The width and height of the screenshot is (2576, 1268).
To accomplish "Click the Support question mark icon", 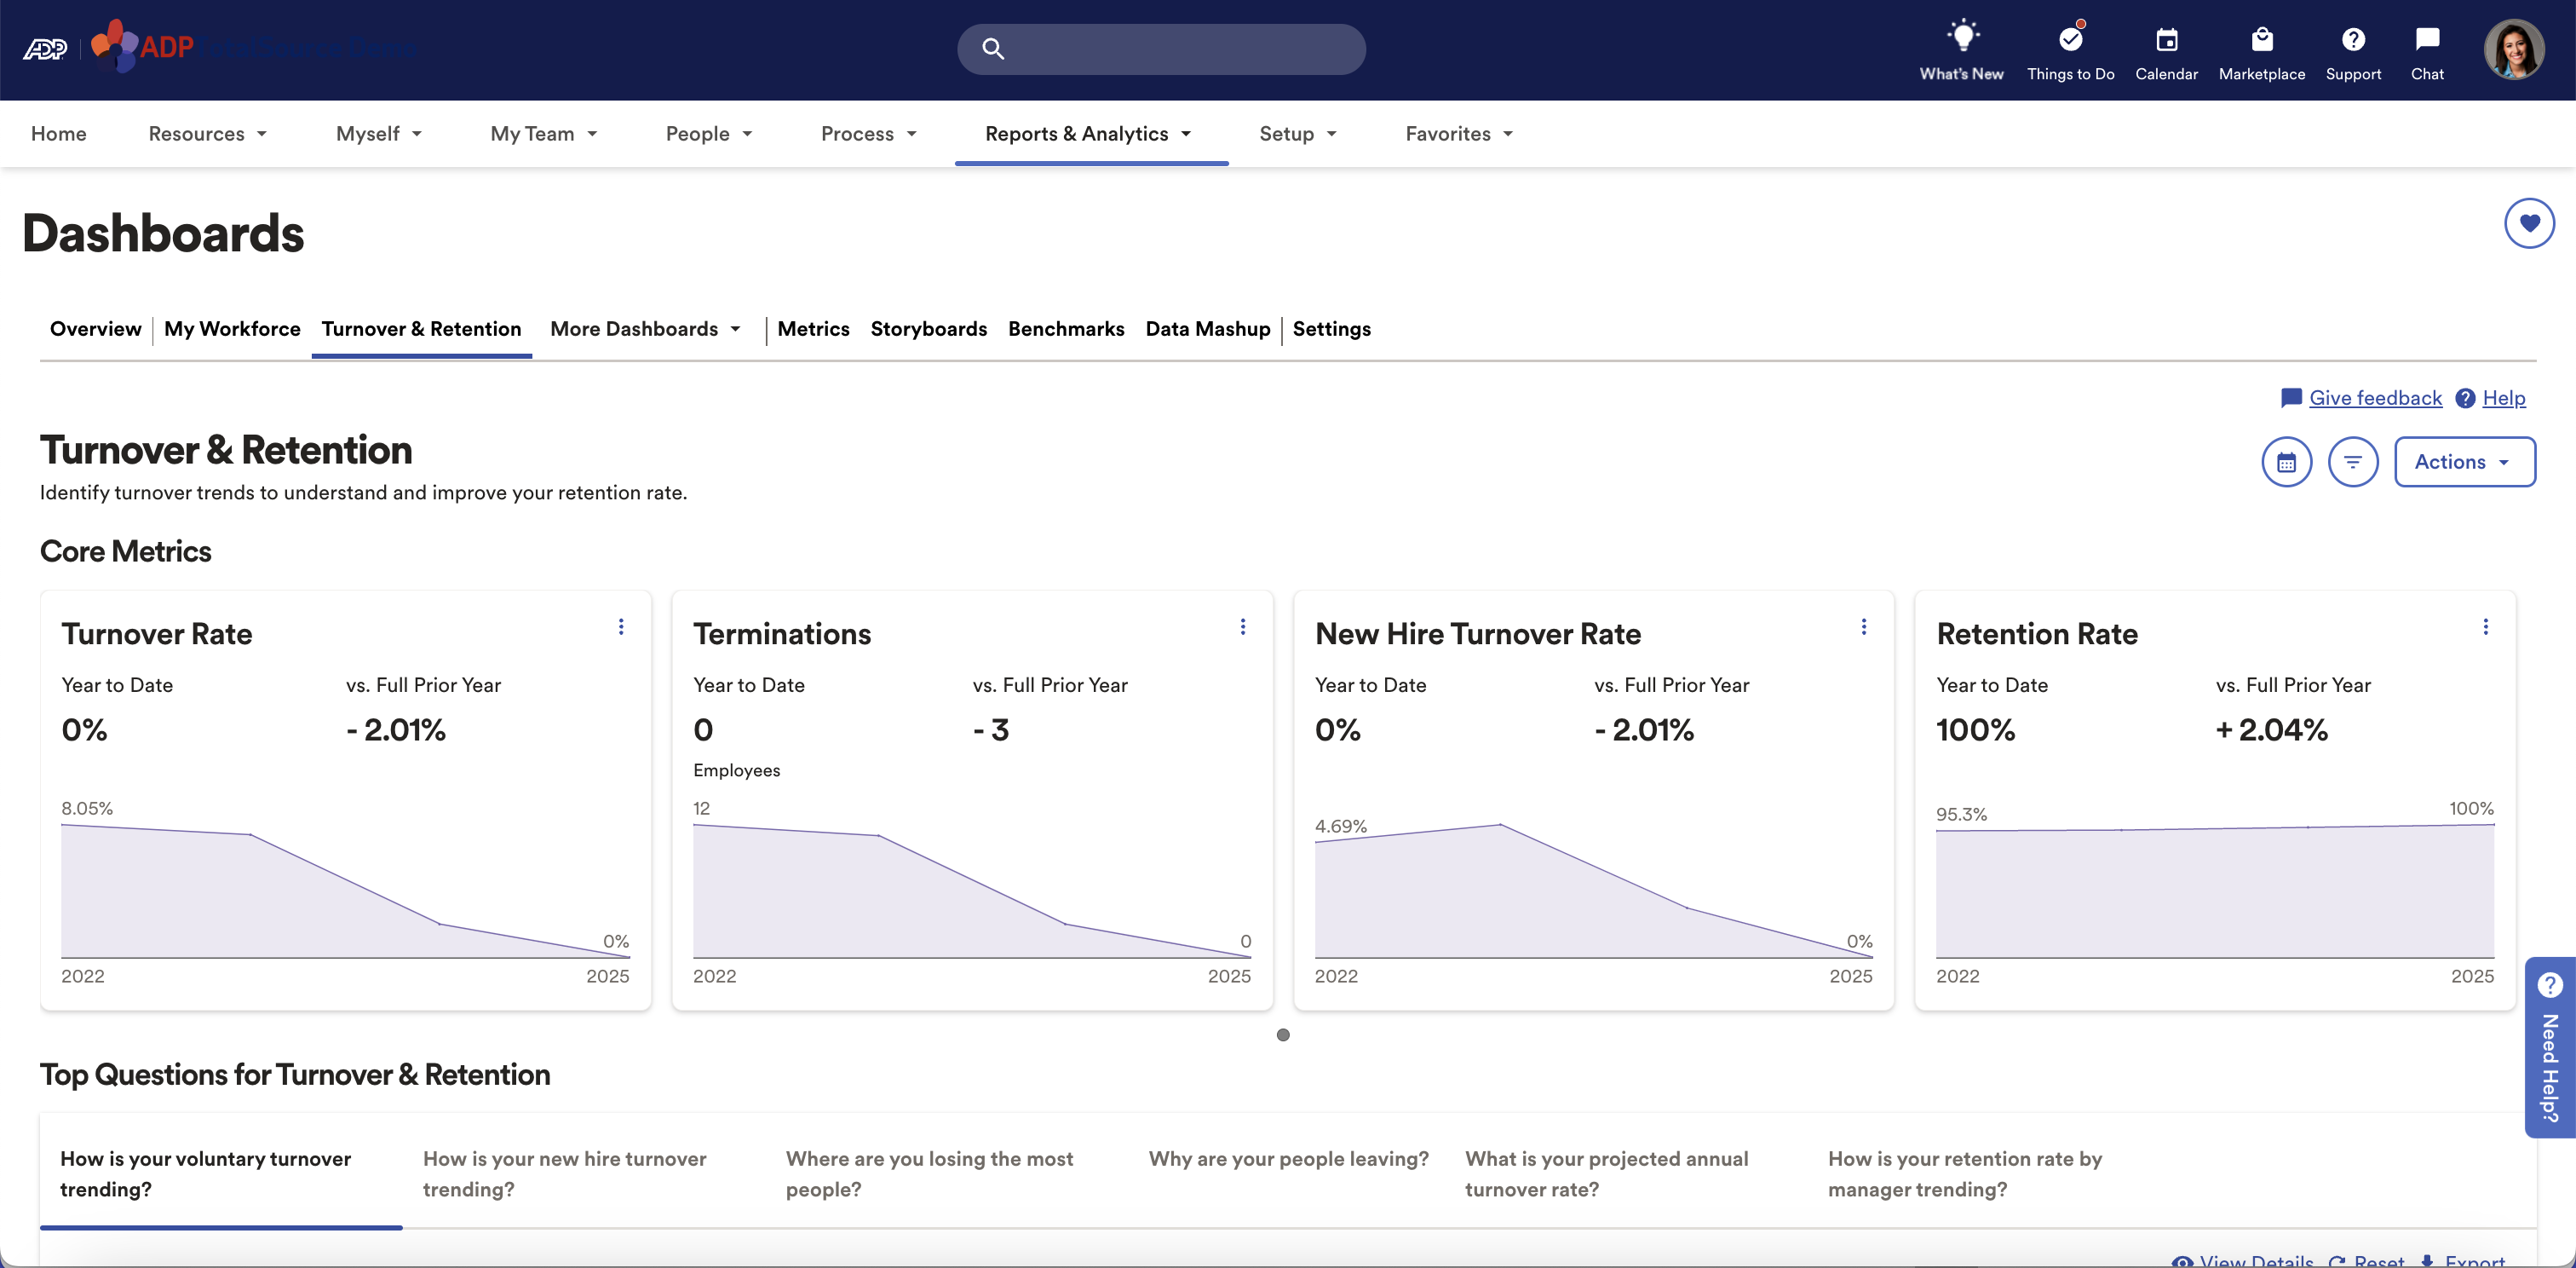I will coord(2353,40).
